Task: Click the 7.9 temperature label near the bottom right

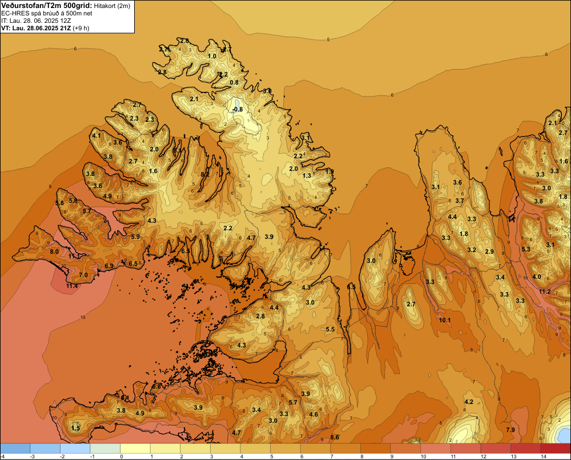Action: coord(510,430)
